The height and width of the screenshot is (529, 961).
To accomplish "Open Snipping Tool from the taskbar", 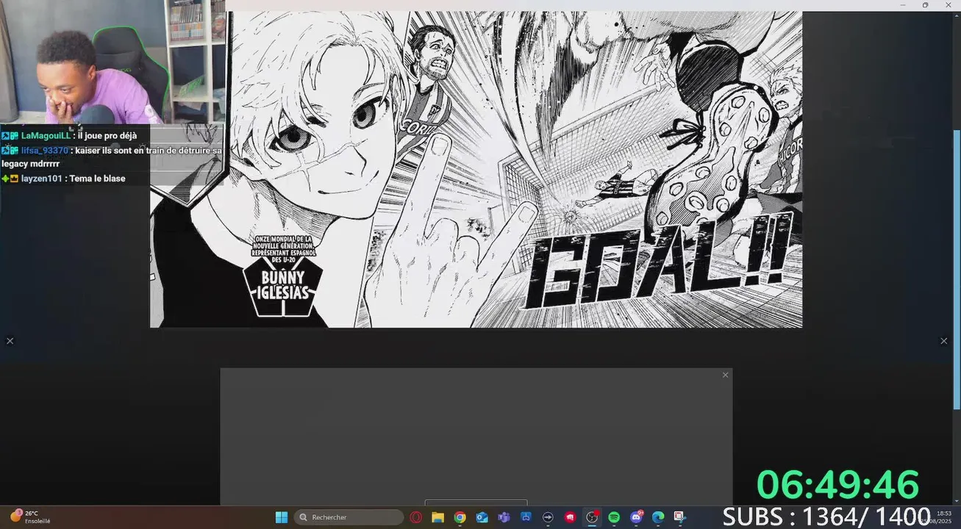I will [679, 517].
